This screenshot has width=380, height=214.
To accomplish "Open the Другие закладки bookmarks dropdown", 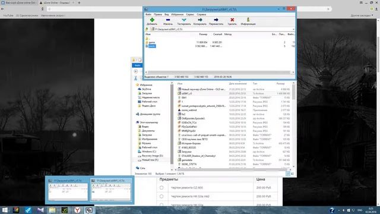I will pyautogui.click(x=362, y=15).
